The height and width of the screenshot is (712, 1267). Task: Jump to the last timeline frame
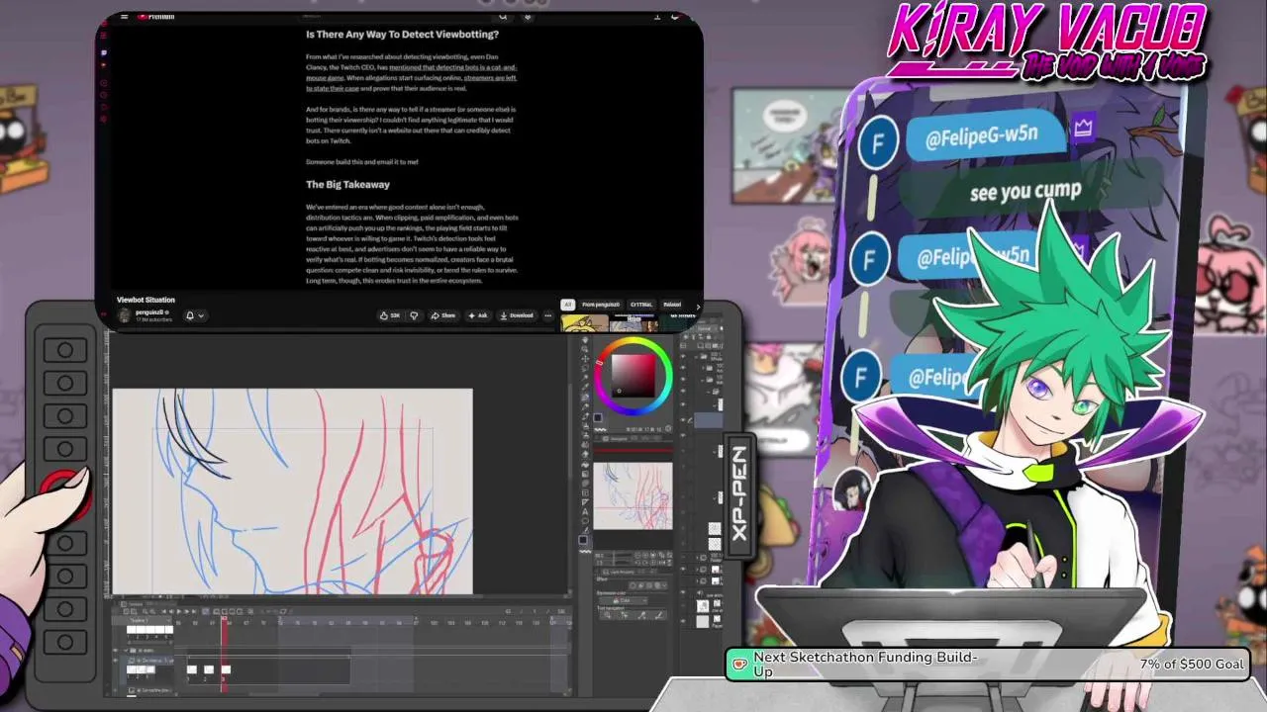pos(195,612)
